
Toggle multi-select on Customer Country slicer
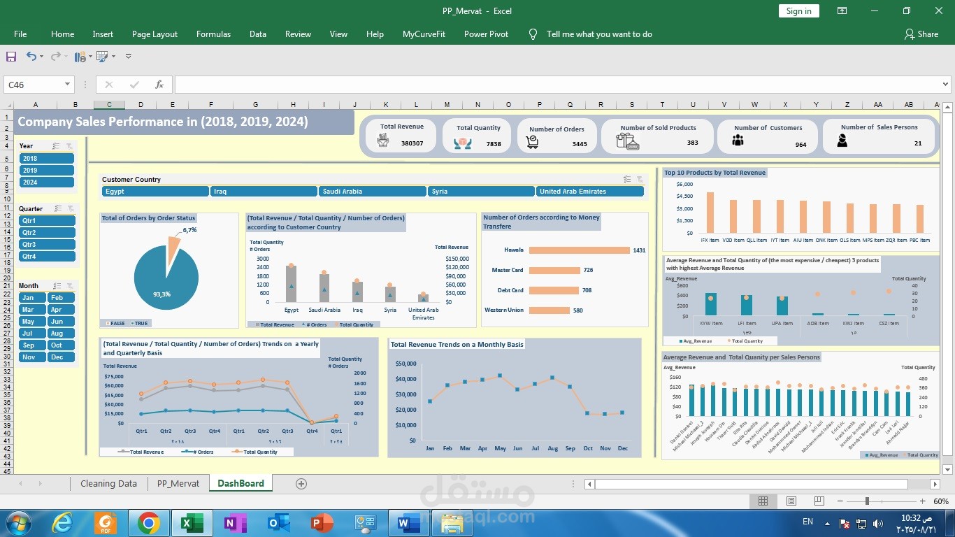pos(627,180)
